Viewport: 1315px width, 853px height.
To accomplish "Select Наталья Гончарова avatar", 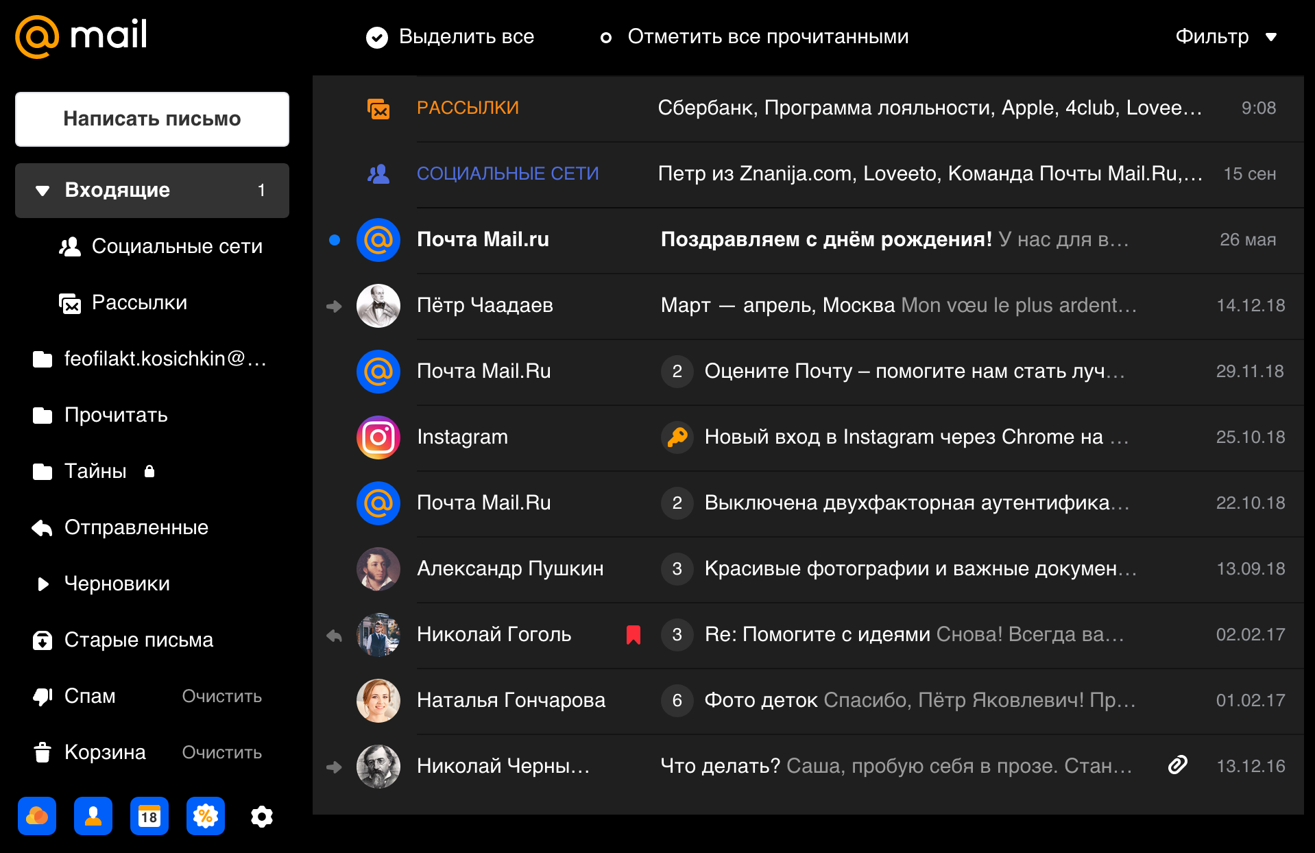I will [x=378, y=701].
